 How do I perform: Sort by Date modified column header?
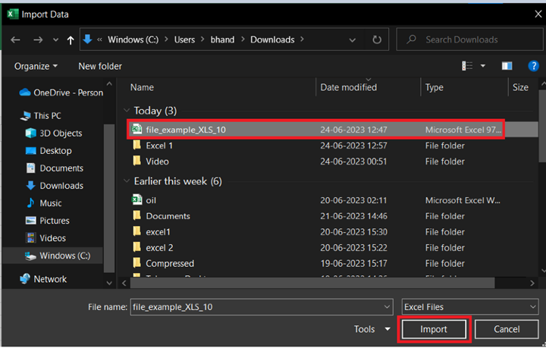[349, 87]
